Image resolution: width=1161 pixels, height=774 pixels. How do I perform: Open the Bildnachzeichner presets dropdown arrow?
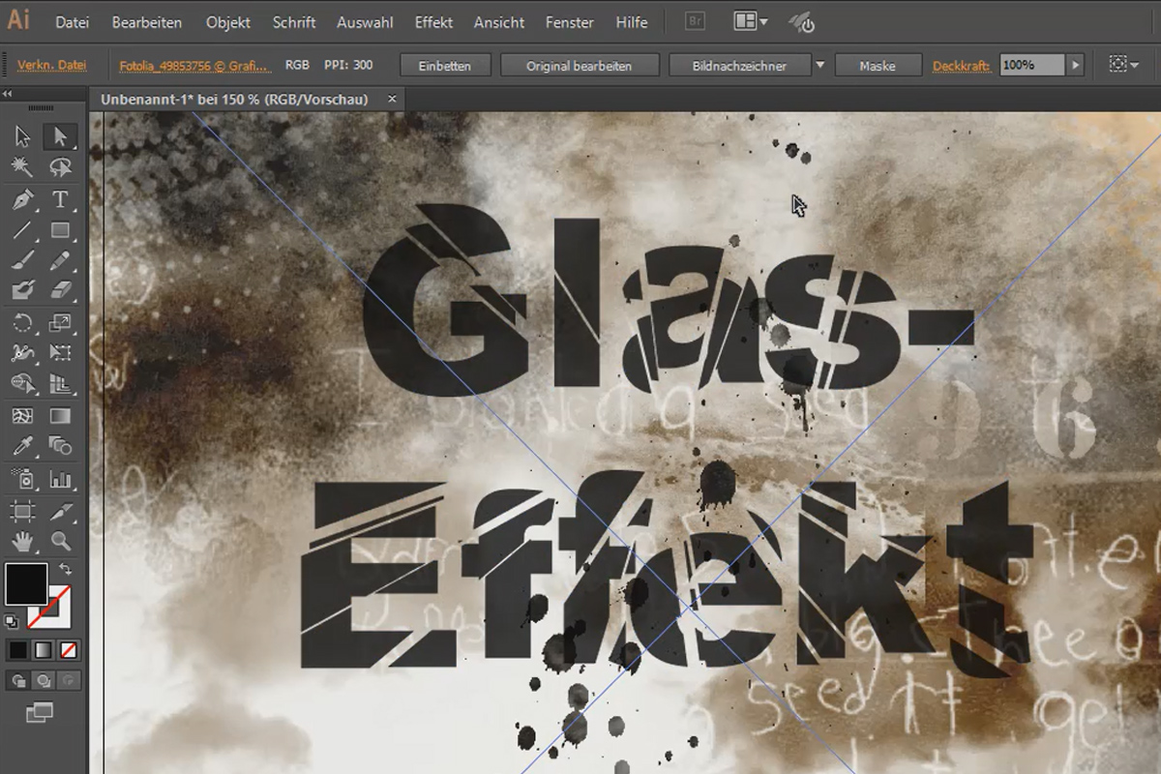coord(820,65)
